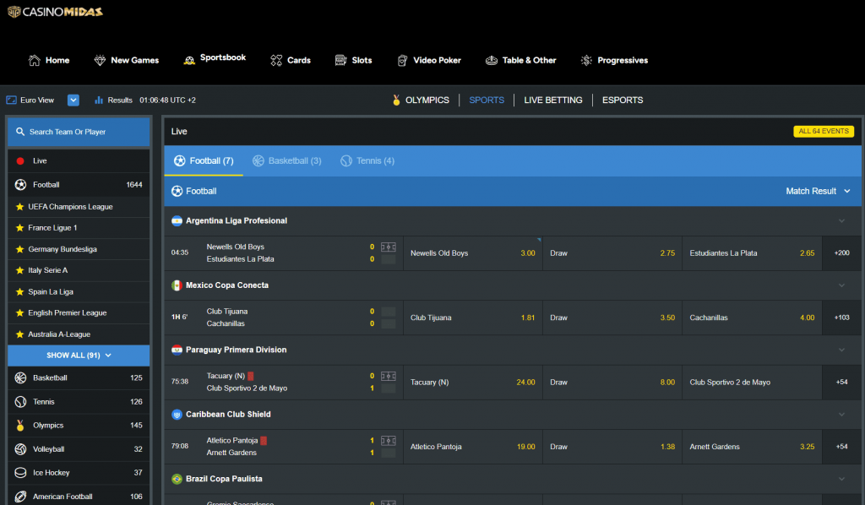865x505 pixels.
Task: Click UEFA Champions League star icon
Action: click(20, 207)
